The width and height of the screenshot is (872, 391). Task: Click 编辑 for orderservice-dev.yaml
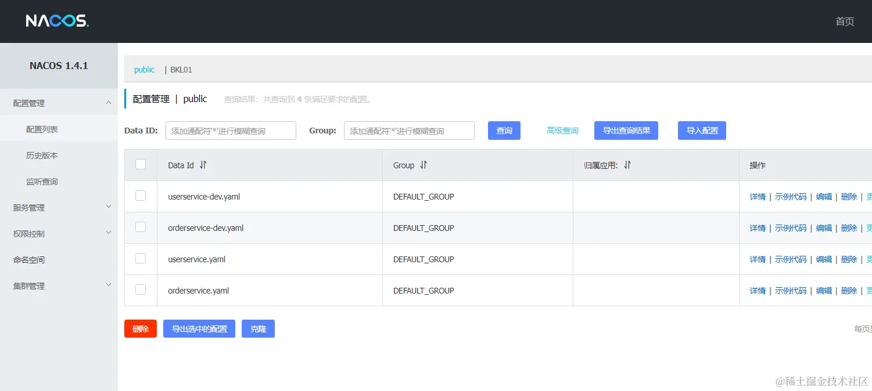point(824,228)
